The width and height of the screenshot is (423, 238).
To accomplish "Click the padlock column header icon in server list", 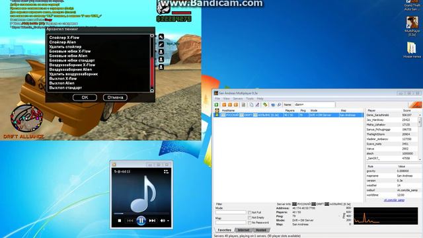I will tap(217, 110).
